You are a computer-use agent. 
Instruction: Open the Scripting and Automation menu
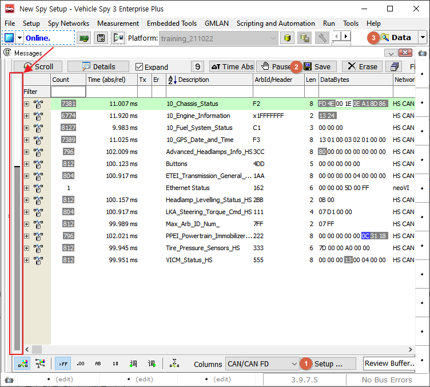point(276,23)
